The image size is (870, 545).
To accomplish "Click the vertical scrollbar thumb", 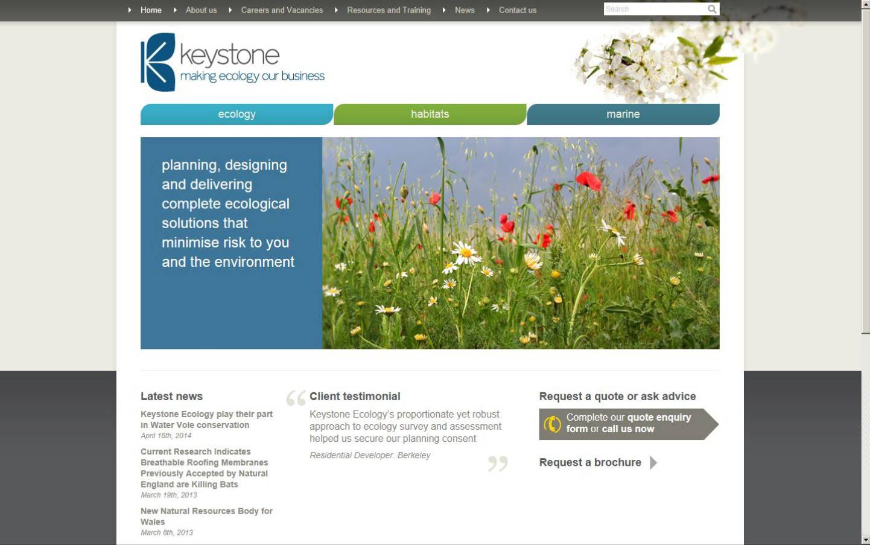I will click(x=866, y=171).
